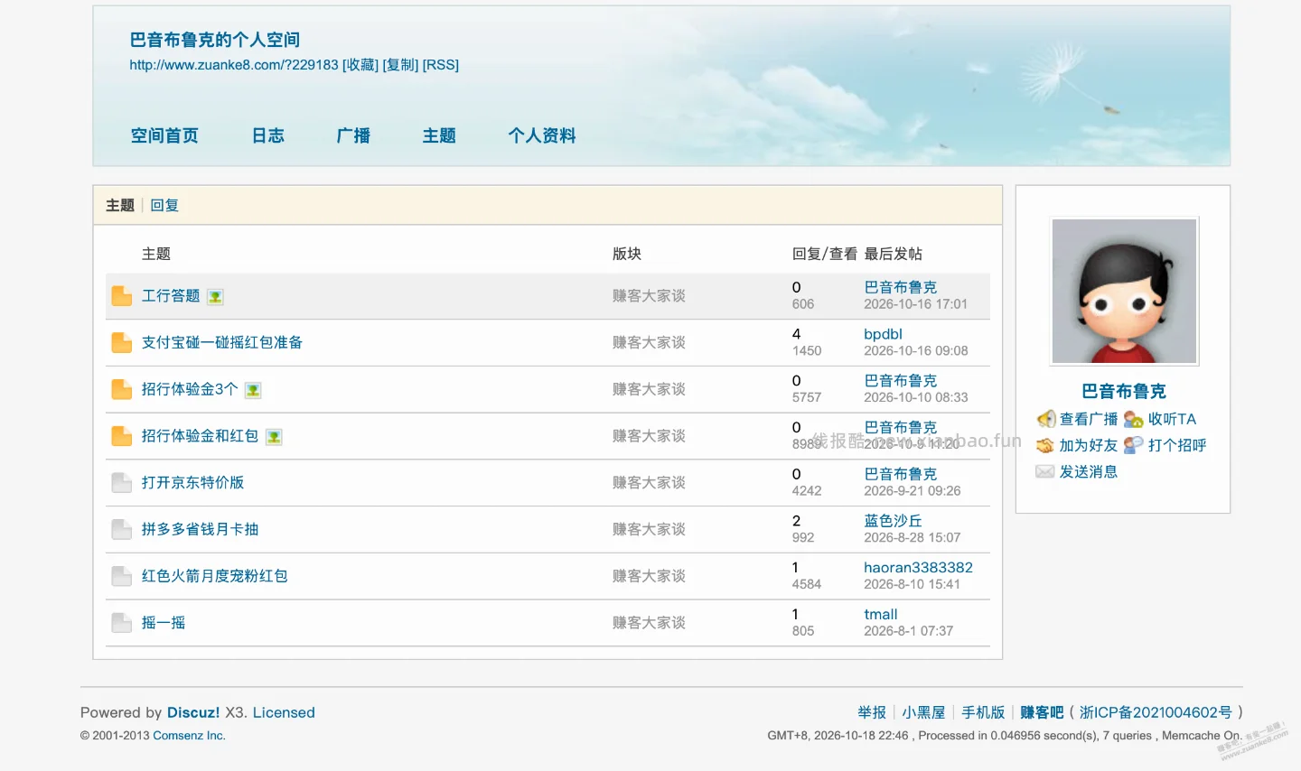
Task: Click the thread icon beside 摇一摇
Action: 122,623
